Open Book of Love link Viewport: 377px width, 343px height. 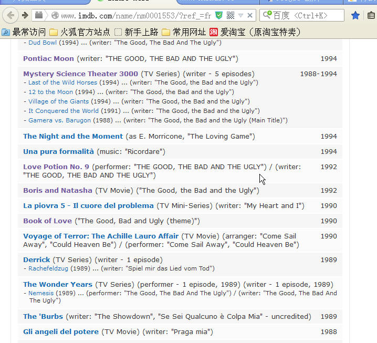tap(47, 221)
